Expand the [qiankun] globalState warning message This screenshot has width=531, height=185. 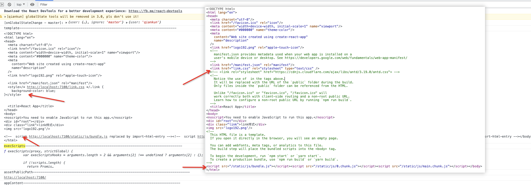coord(5,17)
